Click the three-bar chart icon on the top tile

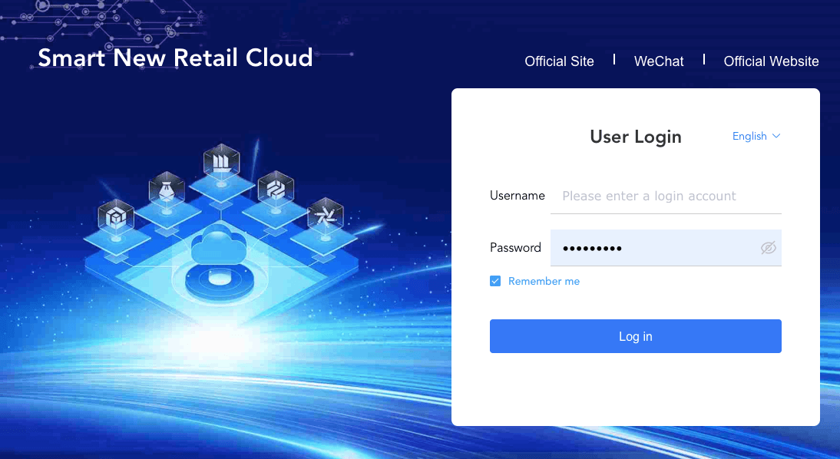[221, 161]
